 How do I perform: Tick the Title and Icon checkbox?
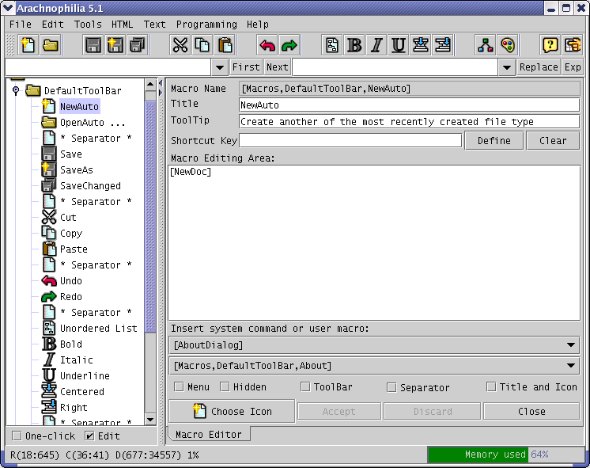(x=491, y=387)
